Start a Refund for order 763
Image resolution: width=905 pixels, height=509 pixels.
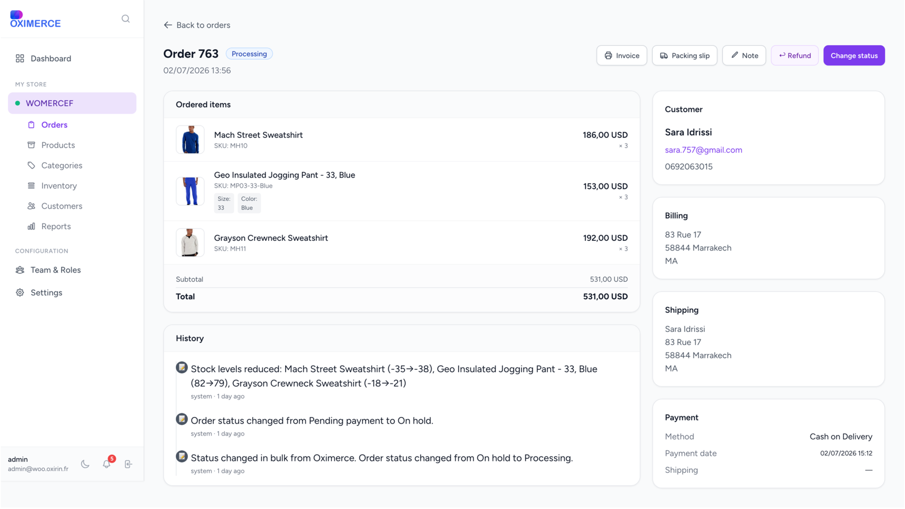click(794, 55)
